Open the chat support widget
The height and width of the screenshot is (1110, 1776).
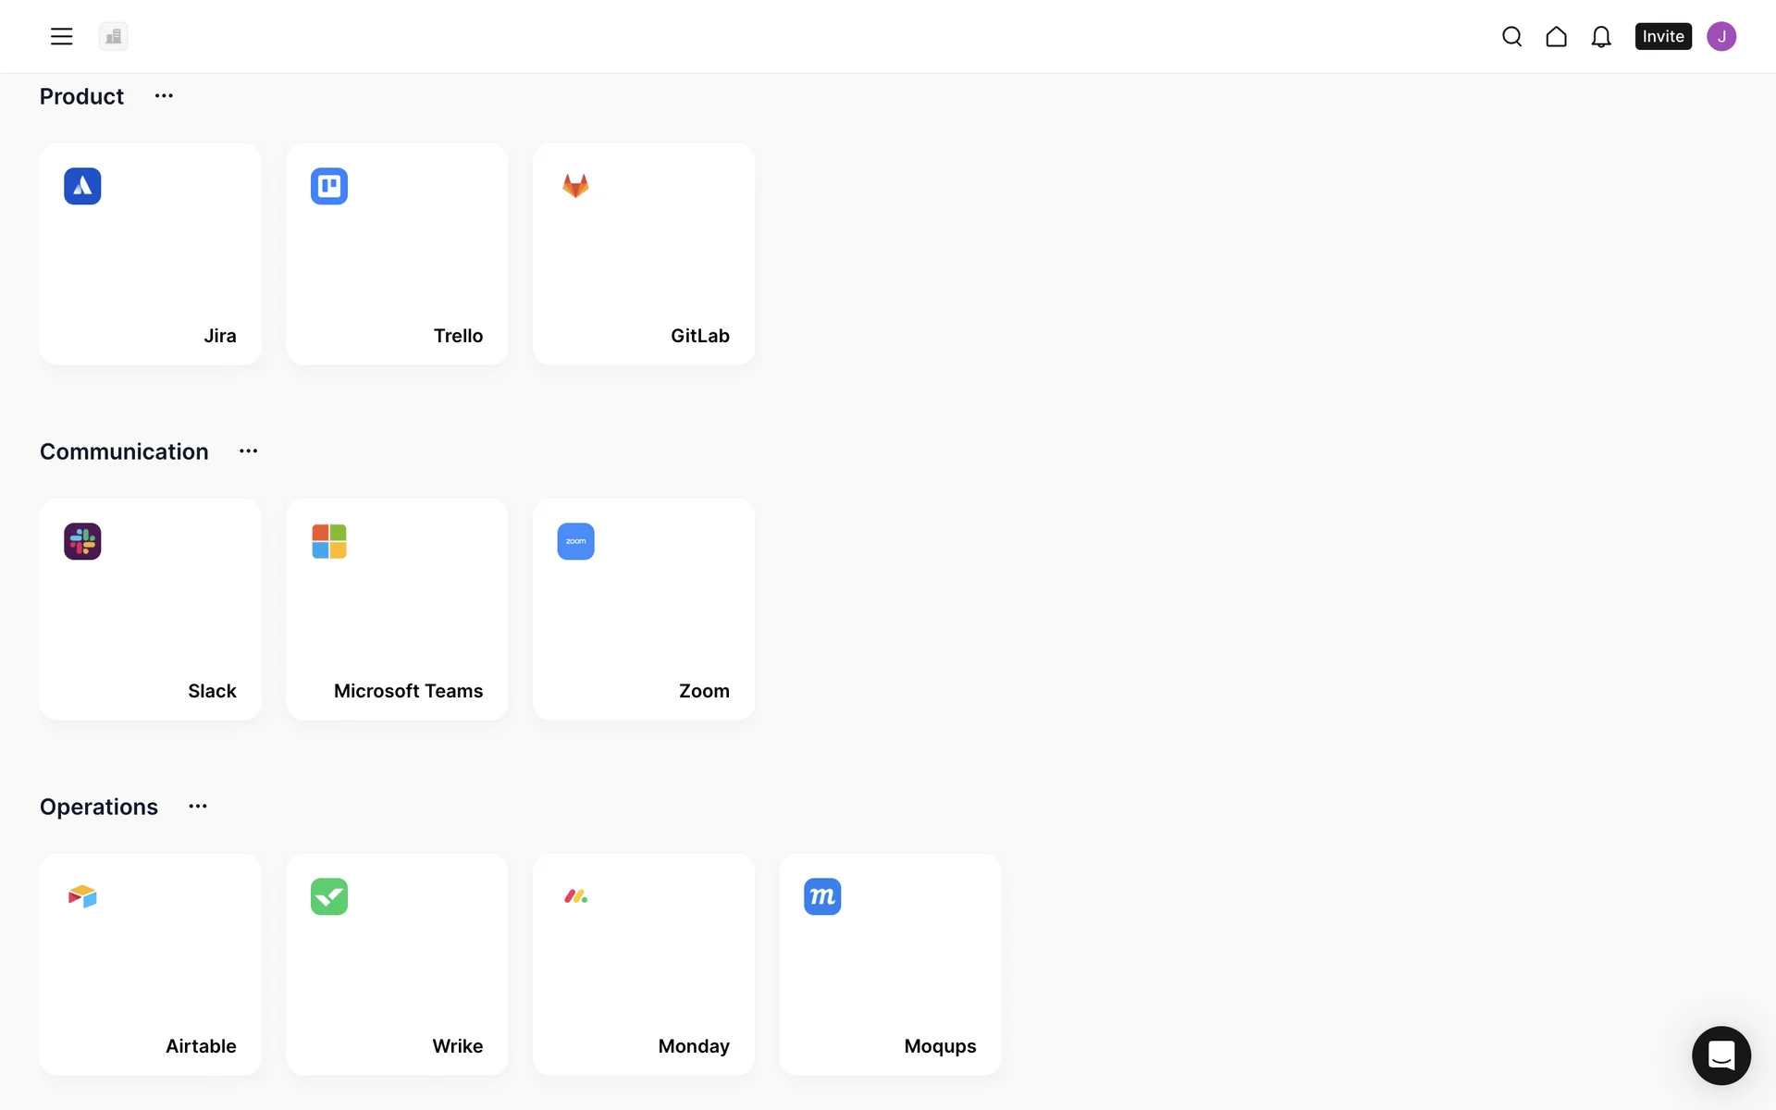[x=1721, y=1055]
